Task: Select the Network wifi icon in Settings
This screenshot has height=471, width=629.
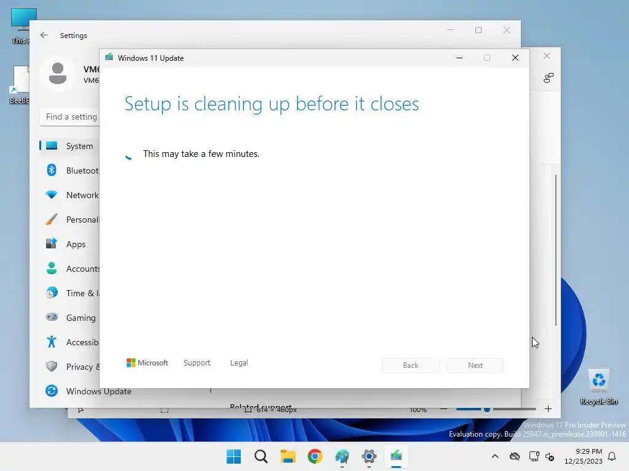Action: [52, 194]
